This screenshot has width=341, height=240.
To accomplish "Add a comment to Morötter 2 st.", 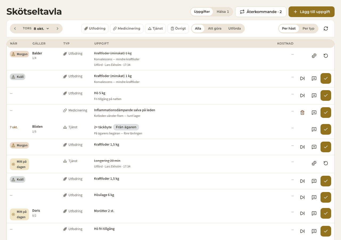I will coord(314,213).
